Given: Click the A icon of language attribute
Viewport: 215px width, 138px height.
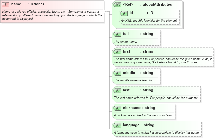Looking at the screenshot, I should click(x=117, y=126).
